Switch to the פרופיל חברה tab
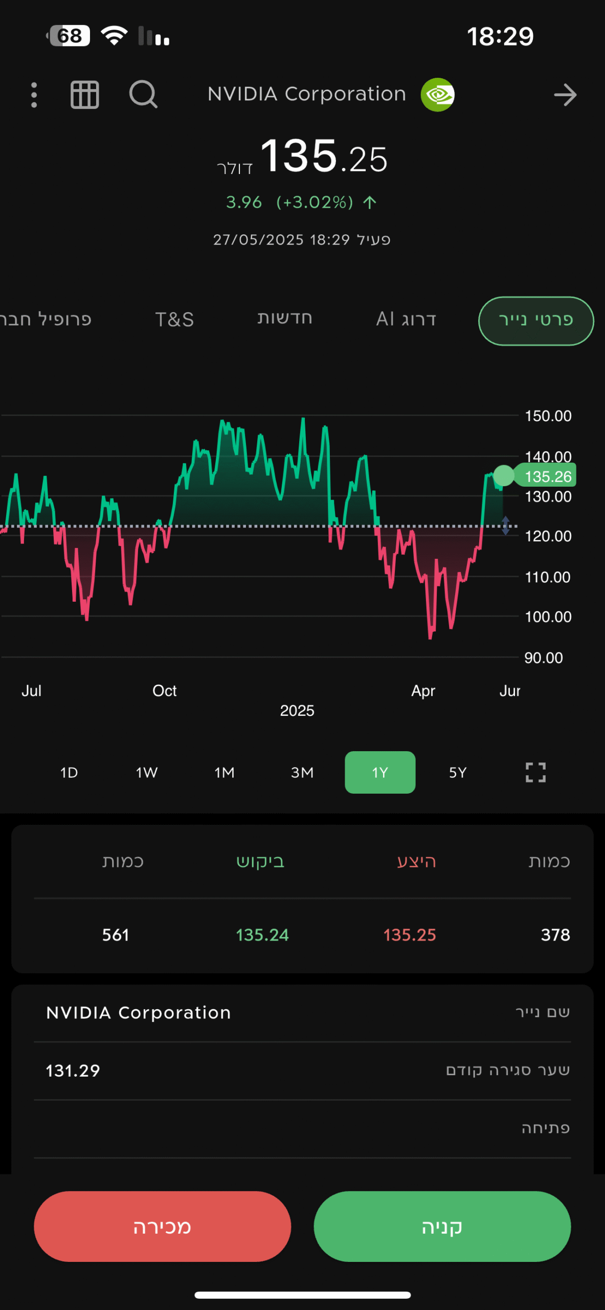 (46, 319)
